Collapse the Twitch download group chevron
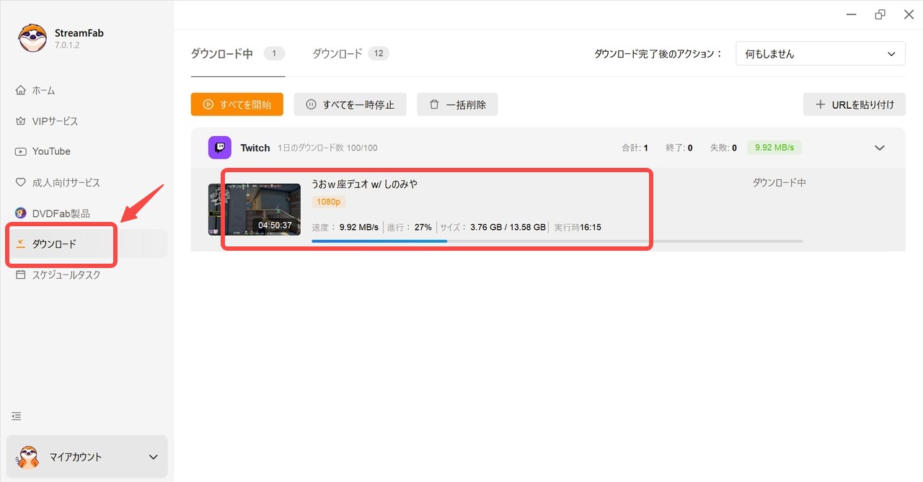923x482 pixels. coord(880,147)
